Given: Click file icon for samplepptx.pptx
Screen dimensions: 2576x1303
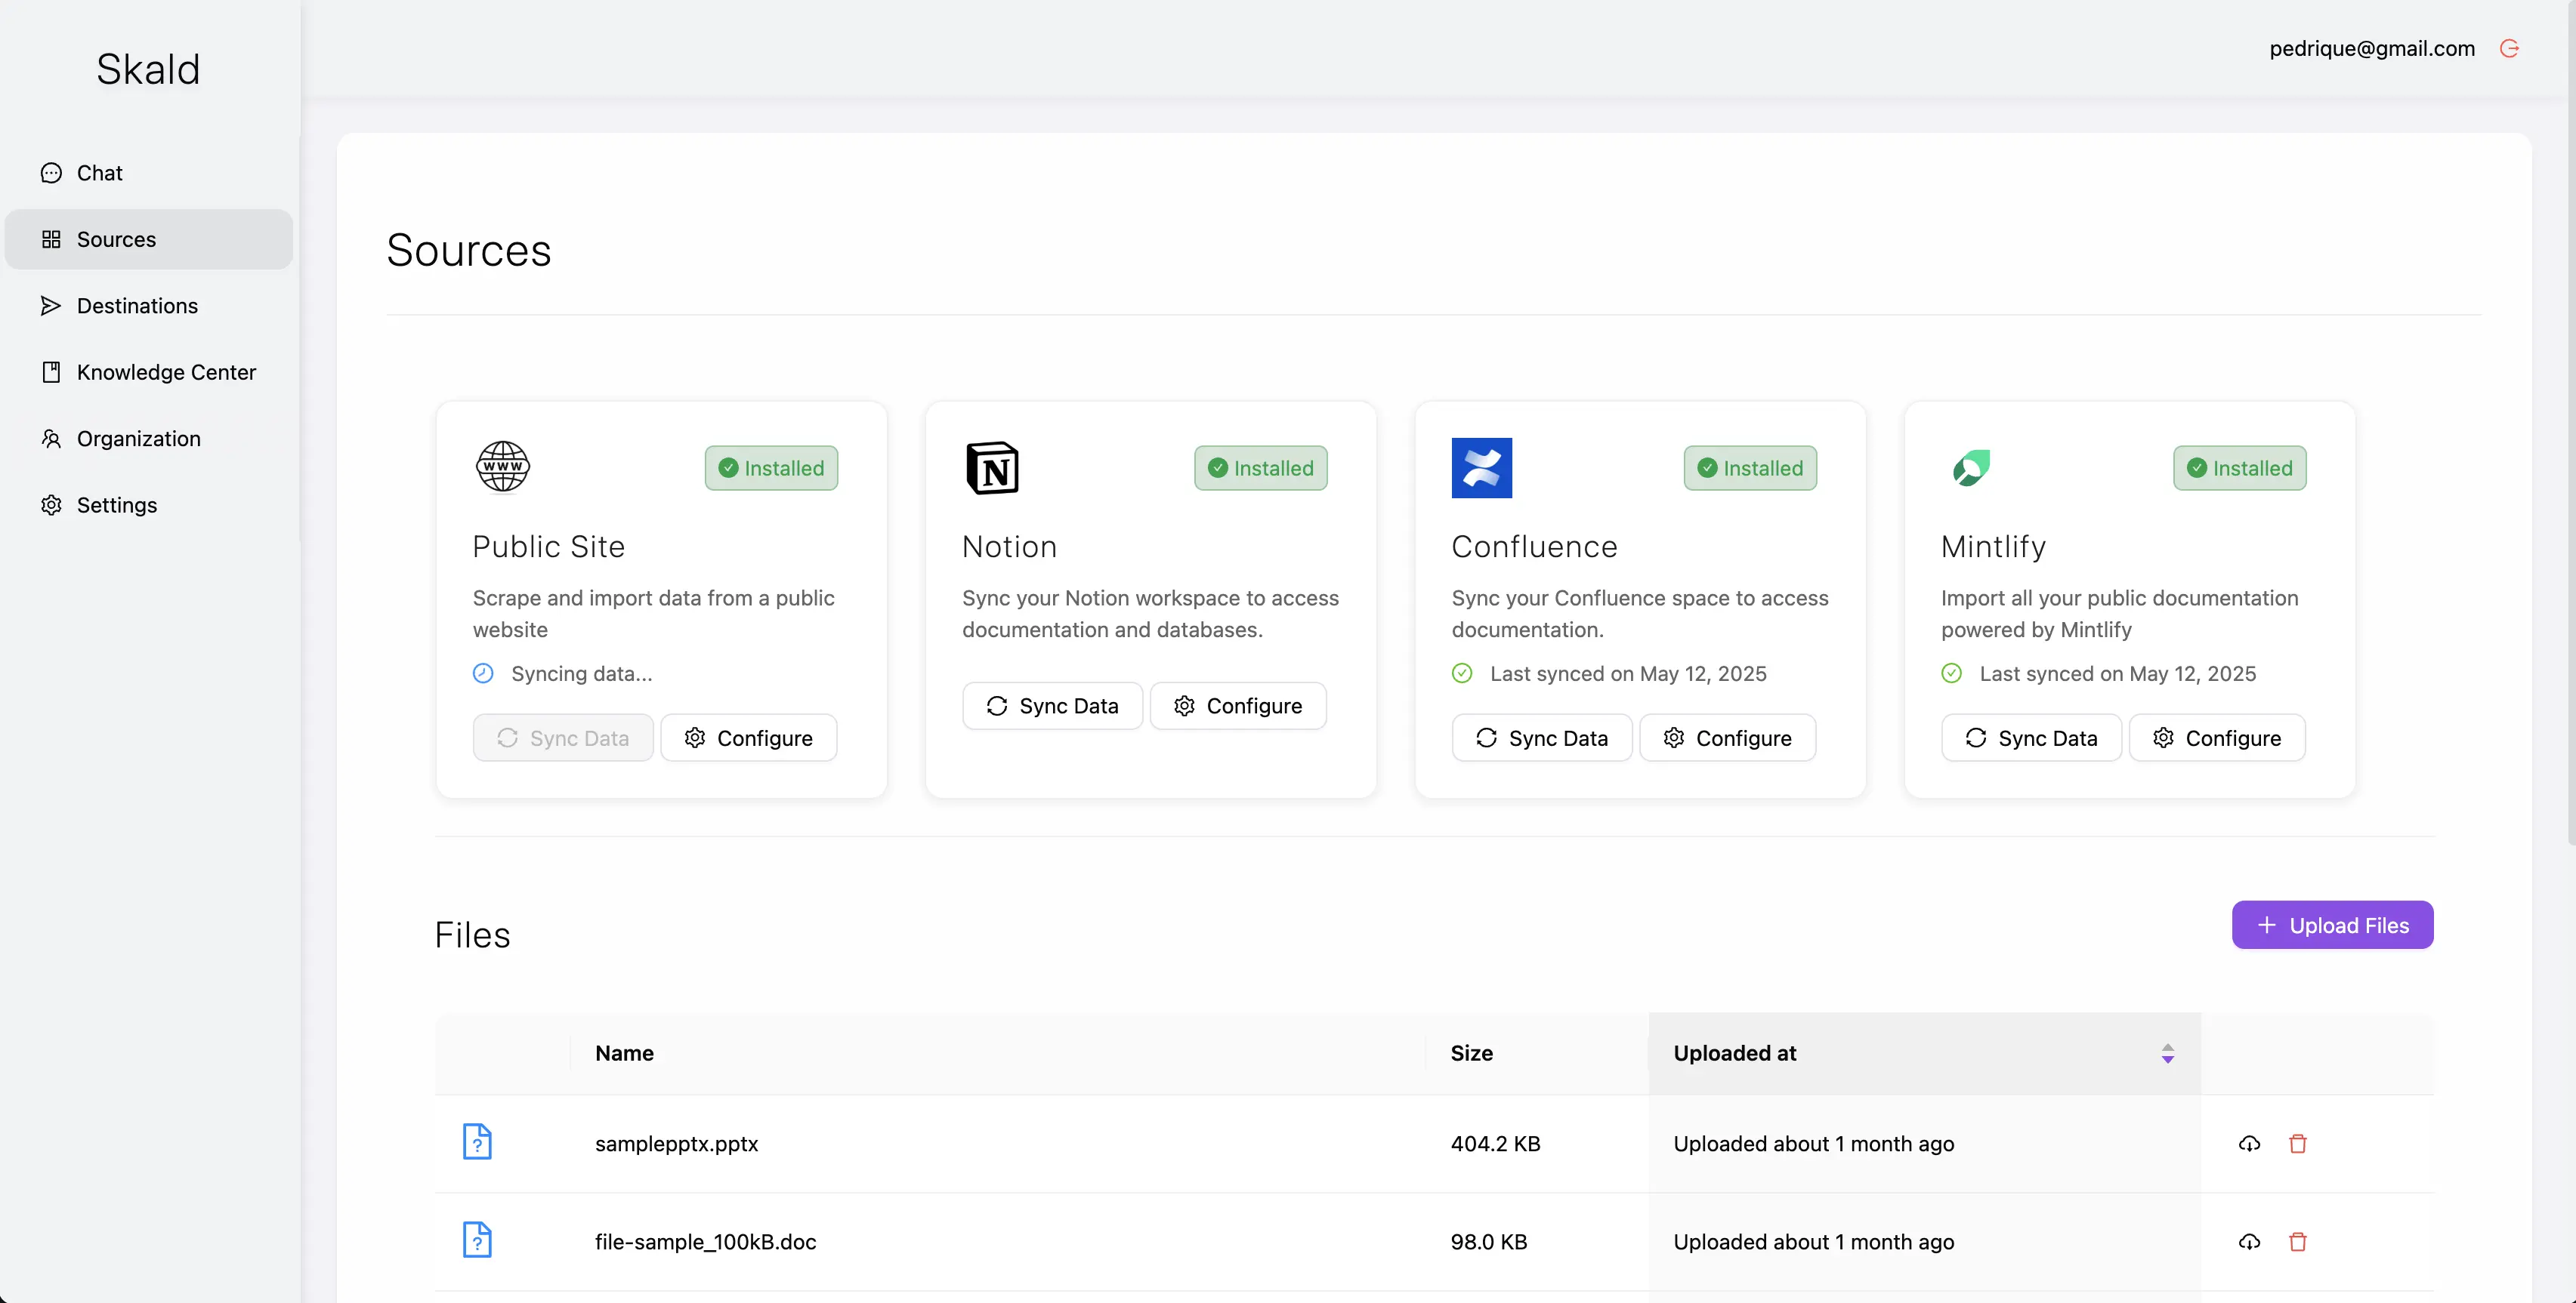Looking at the screenshot, I should point(477,1142).
